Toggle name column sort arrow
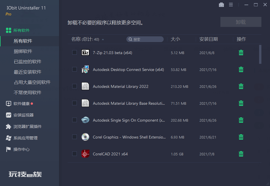Image resolution: width=270 pixels, height=186 pixels. [x=103, y=39]
